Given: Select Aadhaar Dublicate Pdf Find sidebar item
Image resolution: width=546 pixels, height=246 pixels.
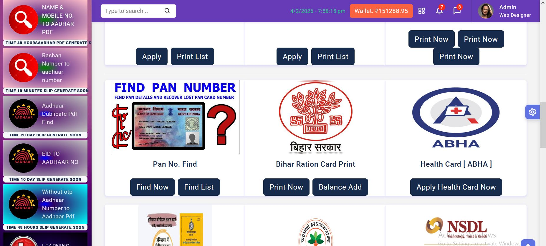Looking at the screenshot, I should (x=45, y=114).
